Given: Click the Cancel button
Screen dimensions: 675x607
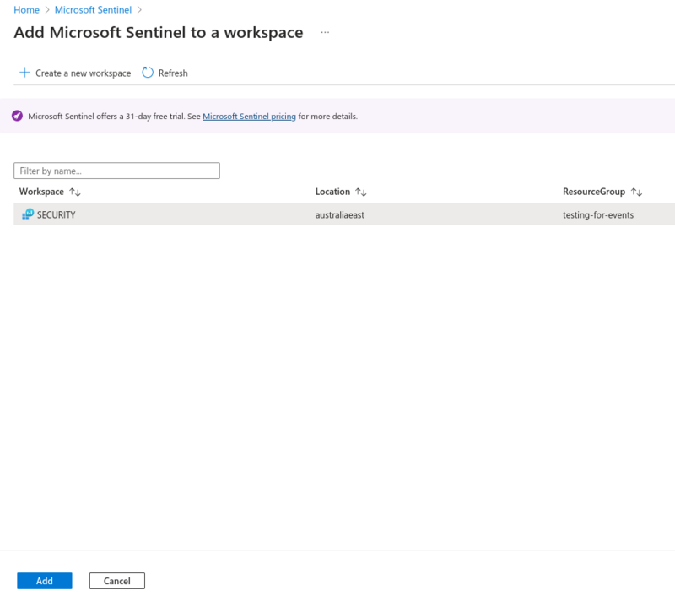Looking at the screenshot, I should [x=117, y=581].
